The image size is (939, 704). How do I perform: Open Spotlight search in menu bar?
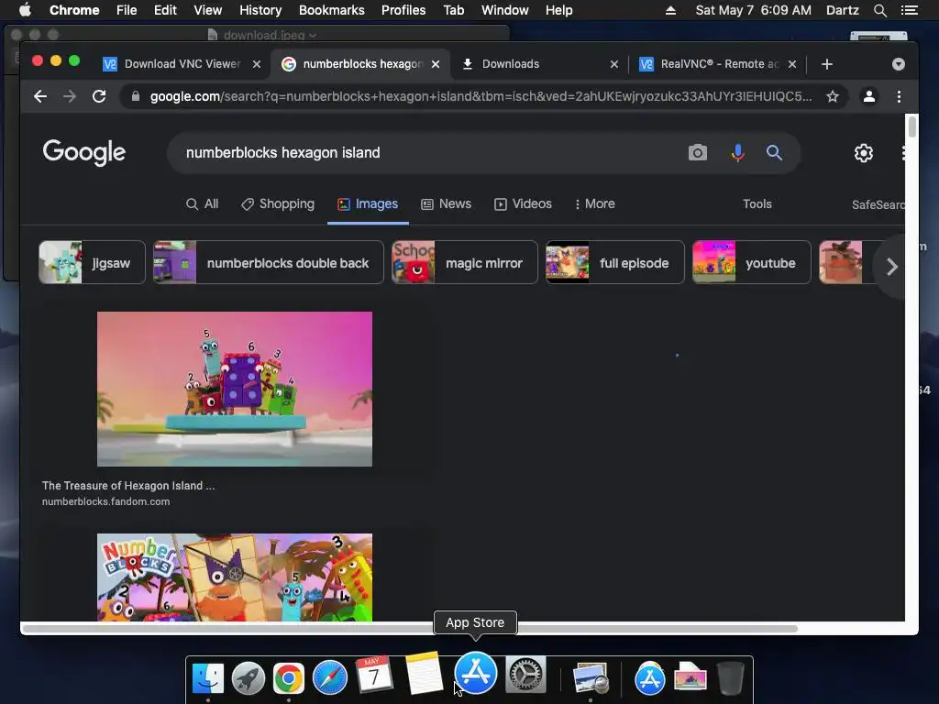click(879, 10)
